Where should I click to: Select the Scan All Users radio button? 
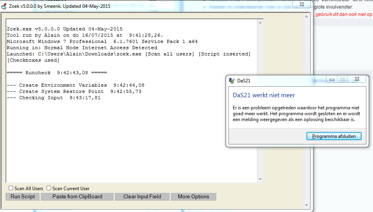pos(11,188)
